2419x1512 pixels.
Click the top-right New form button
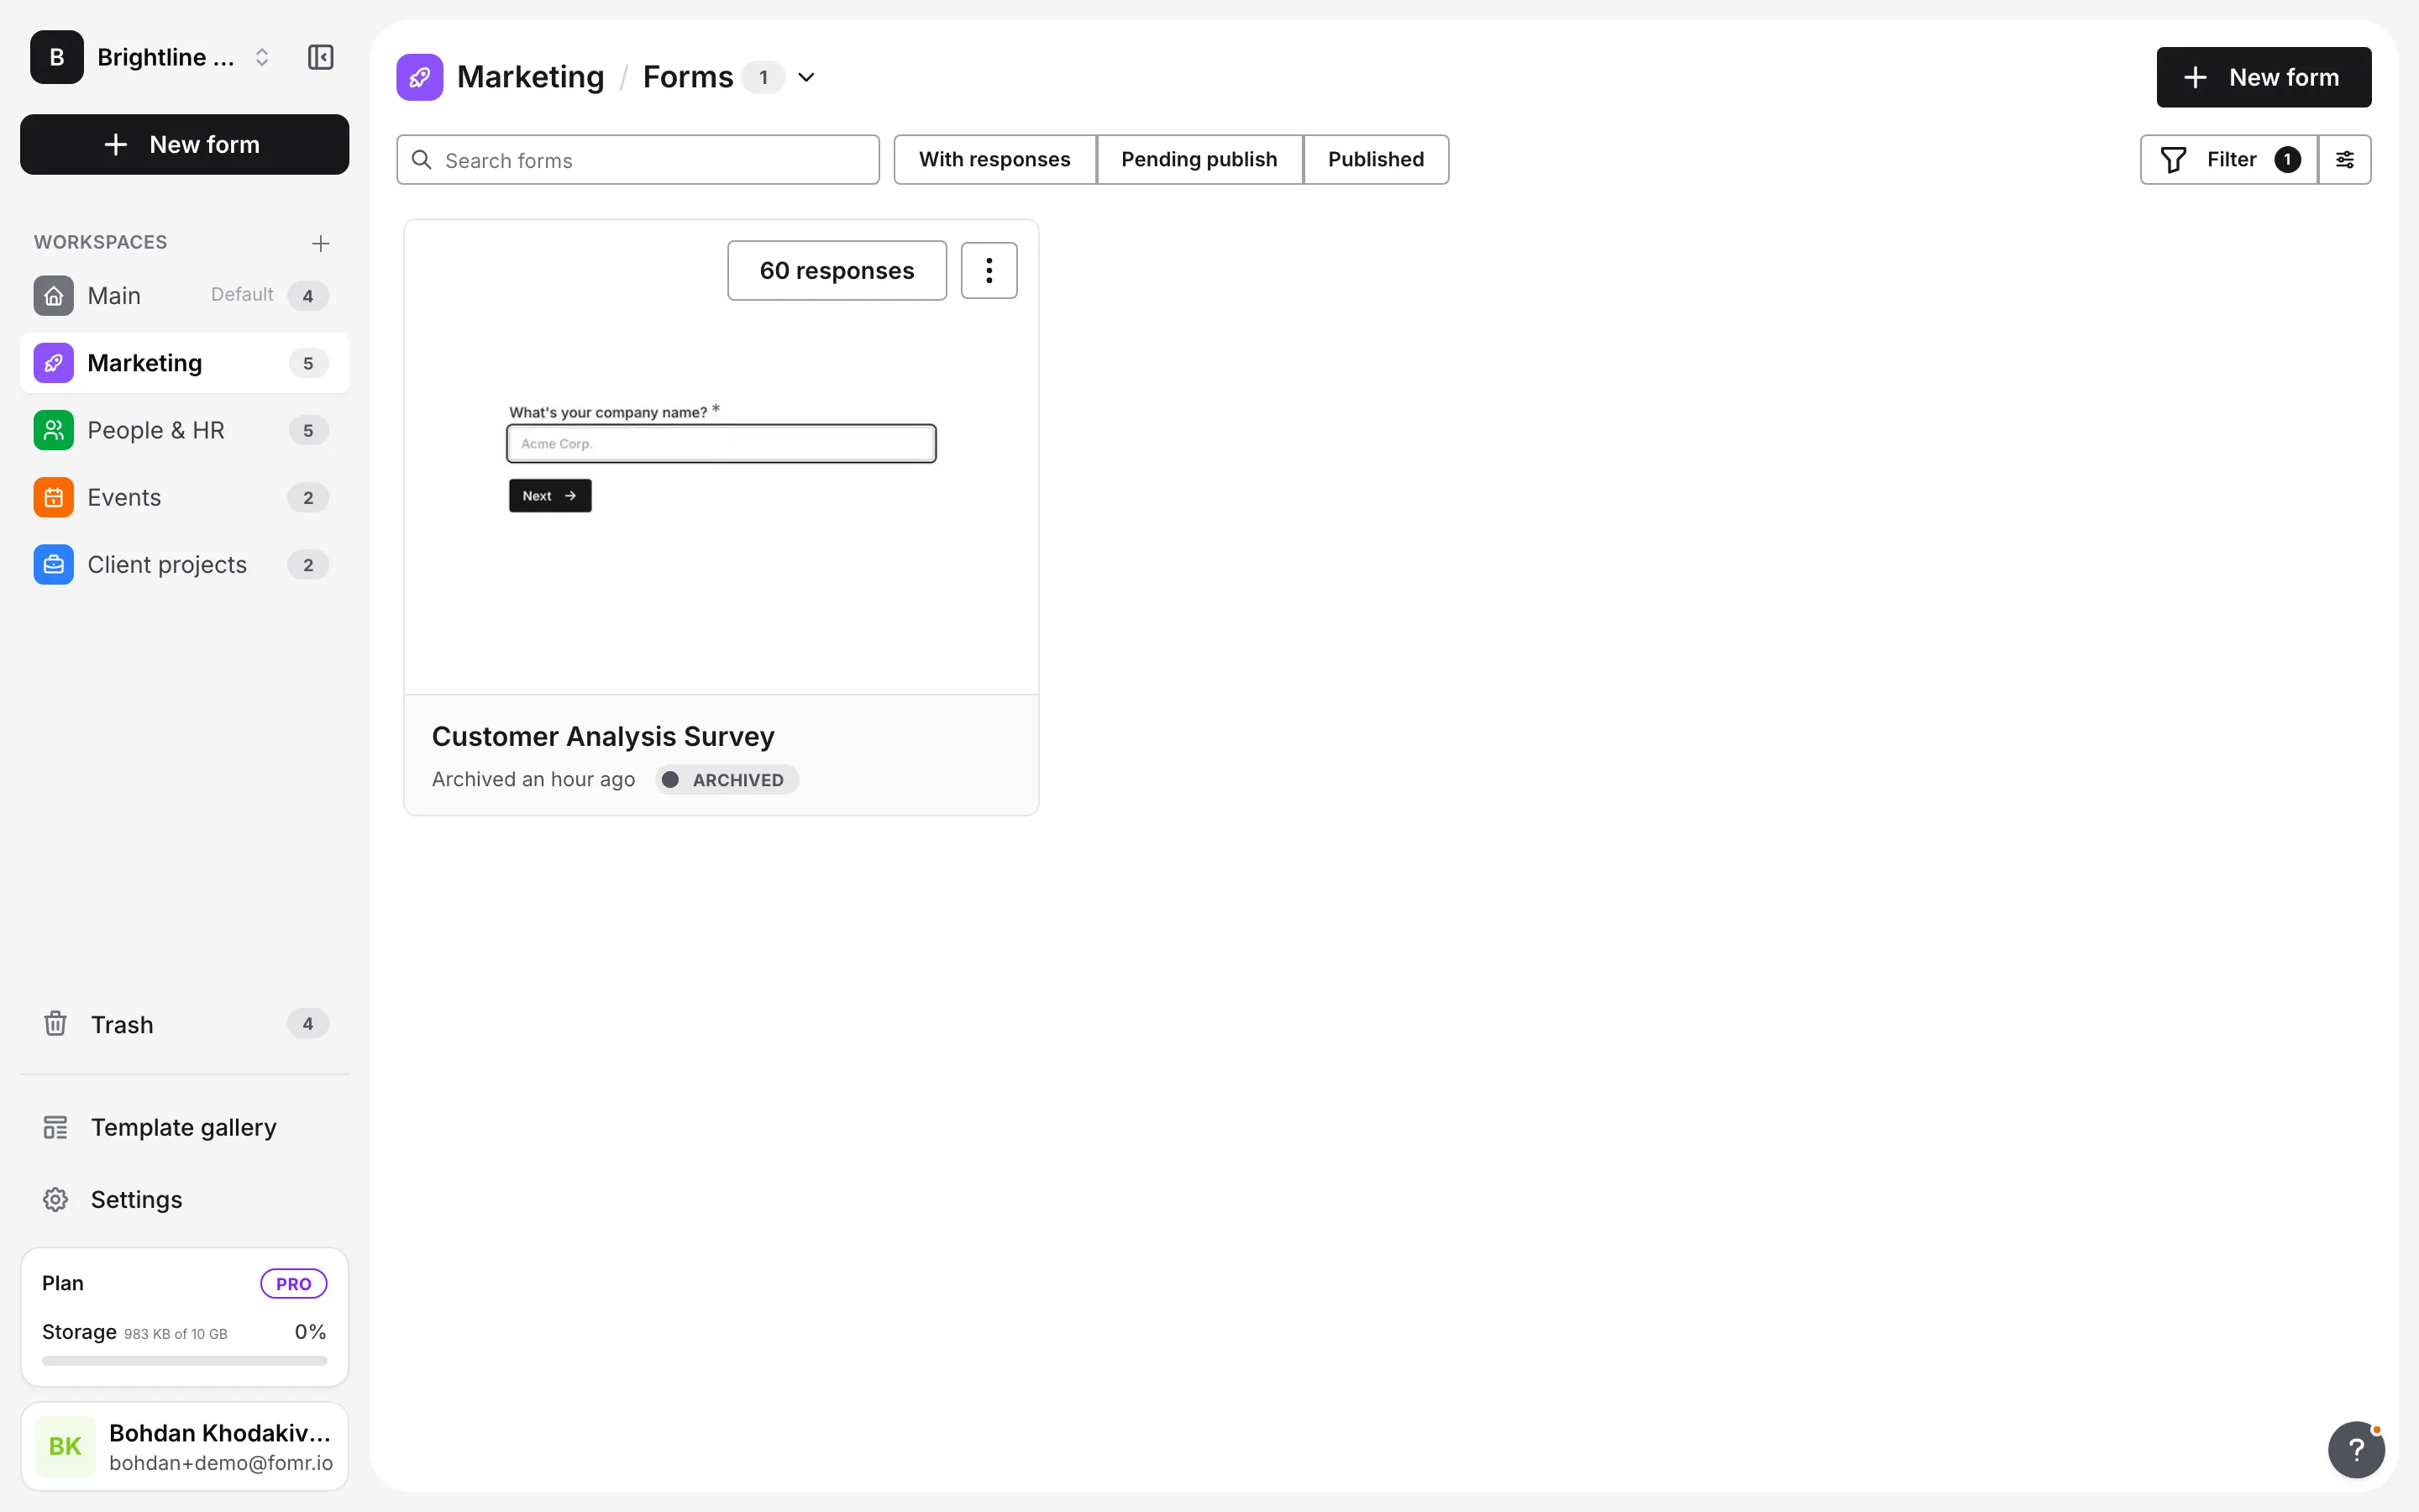point(2263,77)
